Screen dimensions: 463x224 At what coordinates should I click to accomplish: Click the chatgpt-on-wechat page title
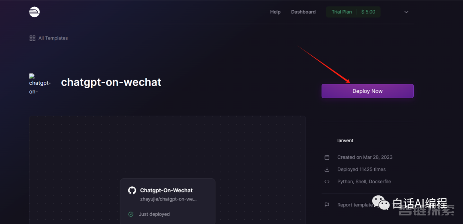click(x=111, y=82)
